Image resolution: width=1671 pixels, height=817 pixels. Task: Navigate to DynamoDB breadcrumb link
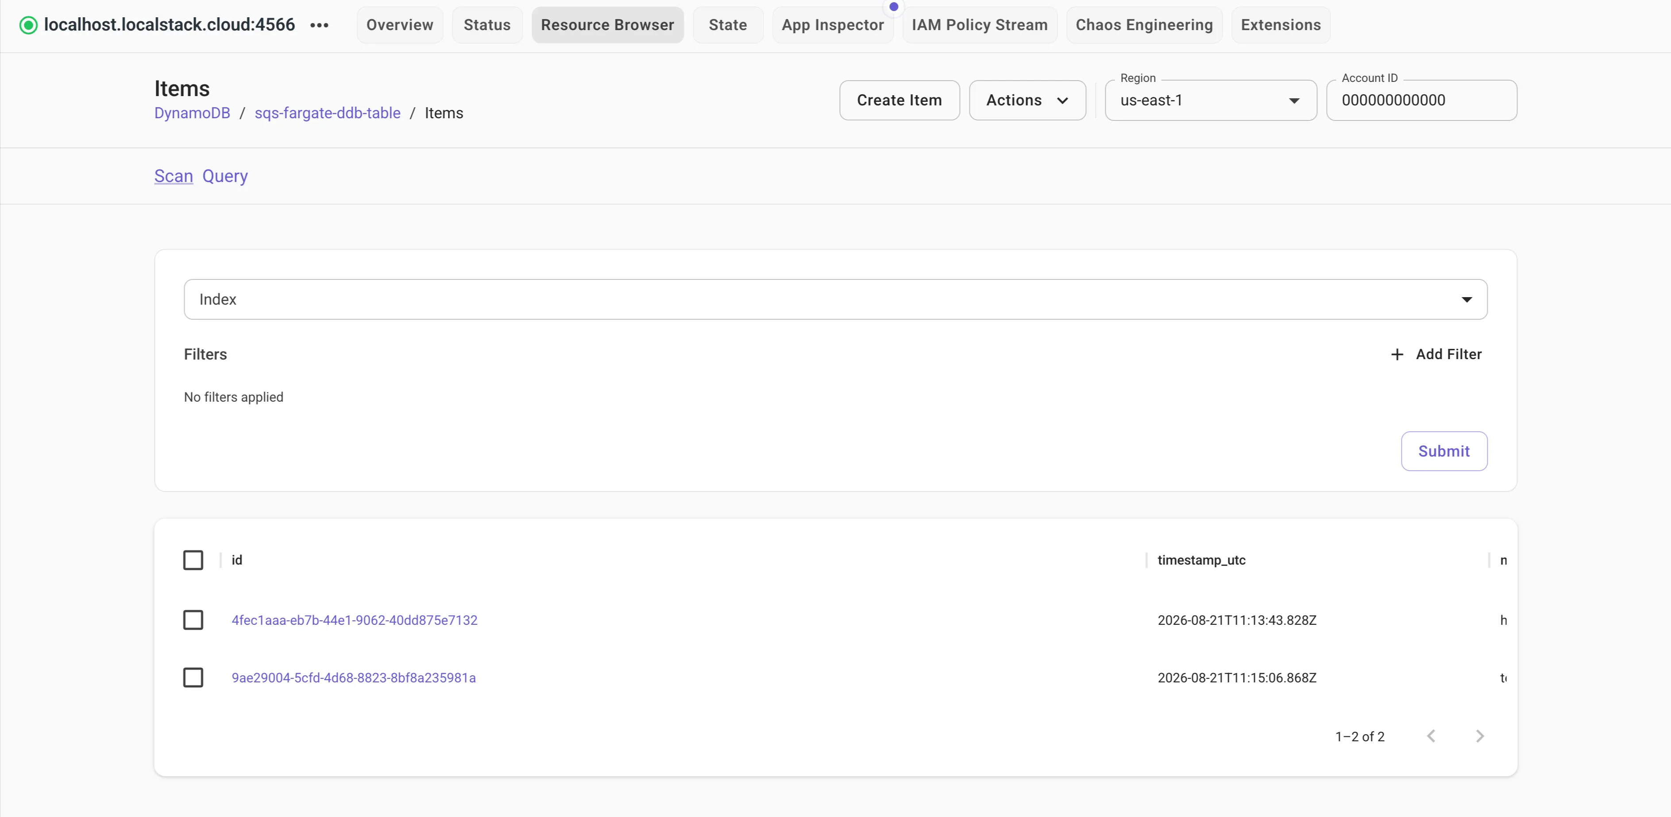pyautogui.click(x=192, y=113)
